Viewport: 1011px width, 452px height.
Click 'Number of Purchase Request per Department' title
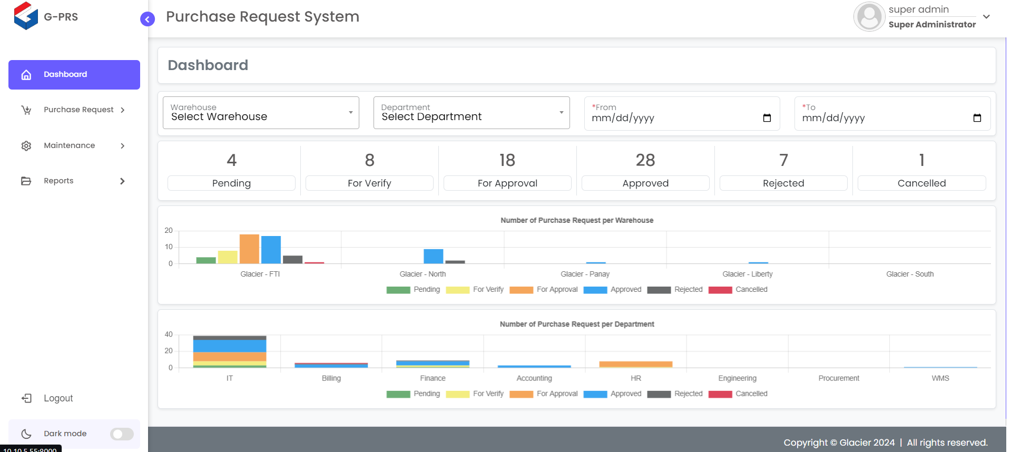(x=577, y=325)
